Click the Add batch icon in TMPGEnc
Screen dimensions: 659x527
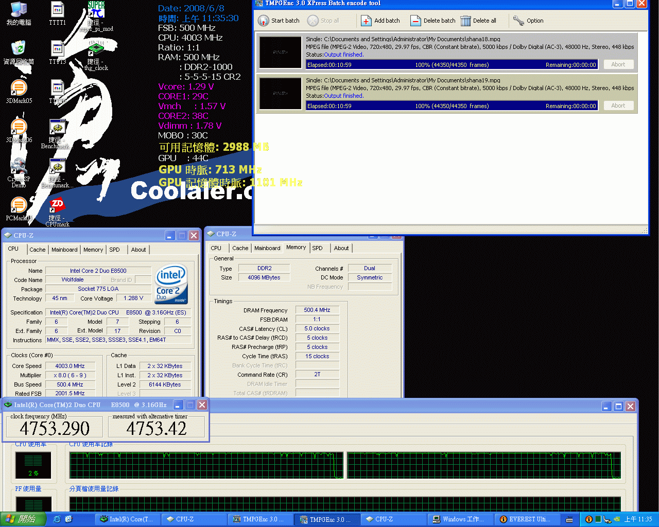tap(366, 21)
